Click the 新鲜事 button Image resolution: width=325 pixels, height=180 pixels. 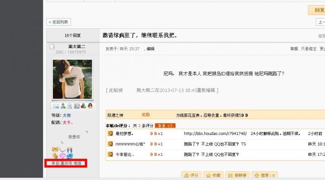click(237, 175)
